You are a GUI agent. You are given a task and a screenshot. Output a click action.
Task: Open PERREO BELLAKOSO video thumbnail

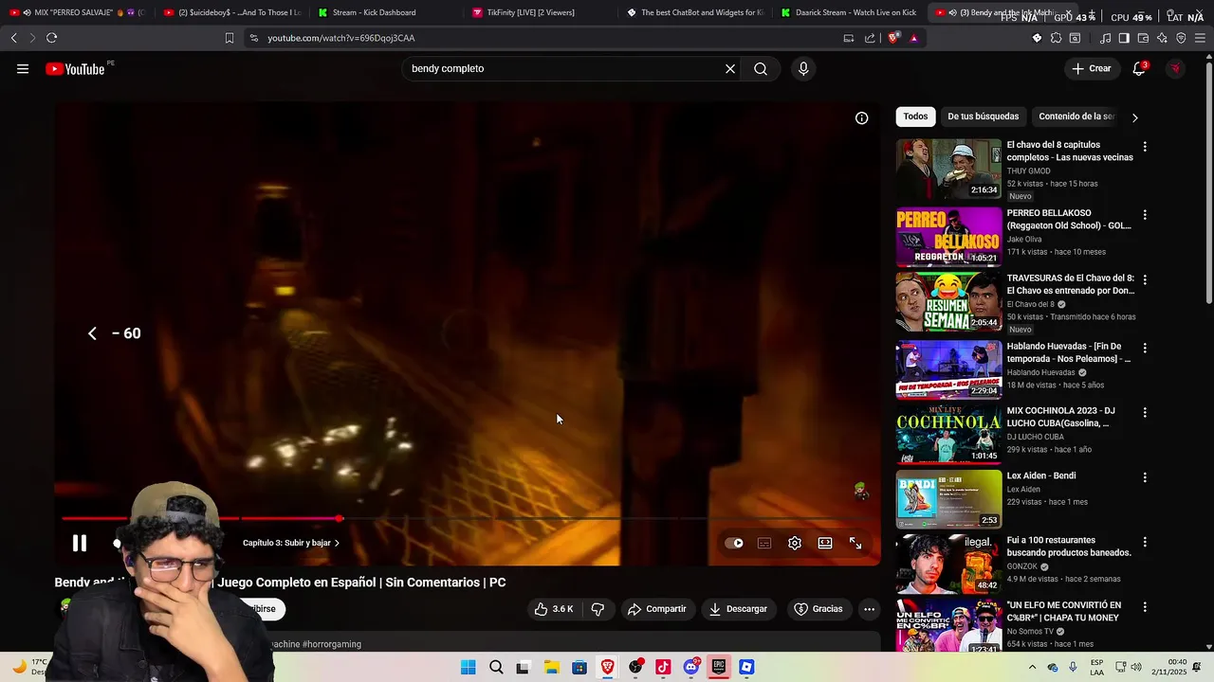[x=948, y=237]
